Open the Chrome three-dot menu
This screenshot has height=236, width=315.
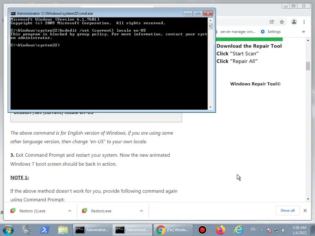pyautogui.click(x=304, y=22)
